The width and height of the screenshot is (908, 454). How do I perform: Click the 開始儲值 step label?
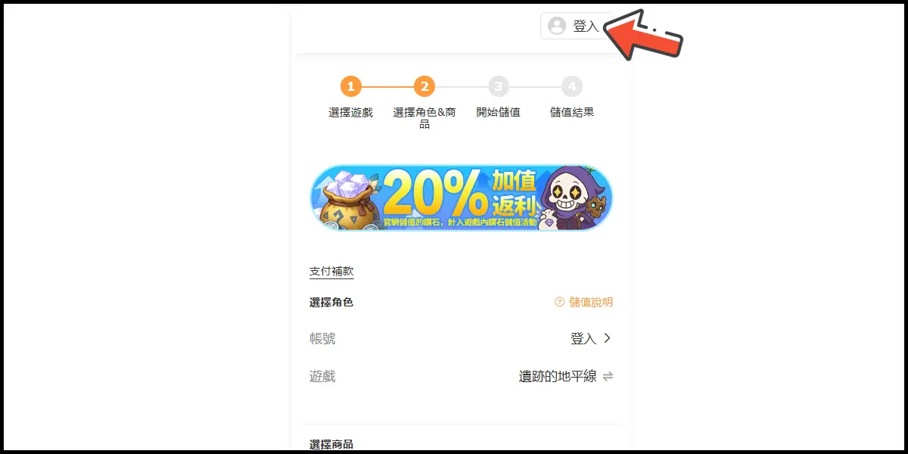498,112
